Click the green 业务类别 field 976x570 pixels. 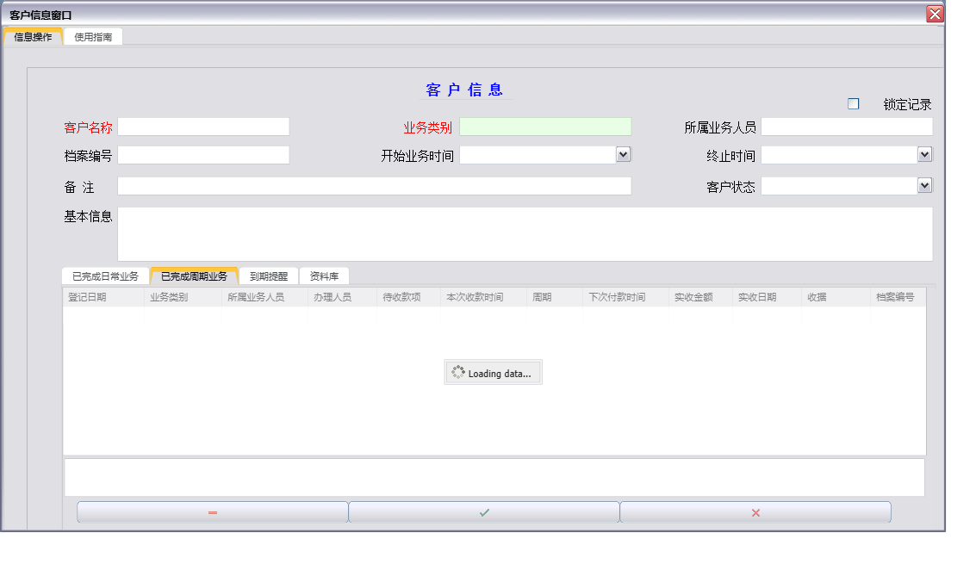click(546, 126)
